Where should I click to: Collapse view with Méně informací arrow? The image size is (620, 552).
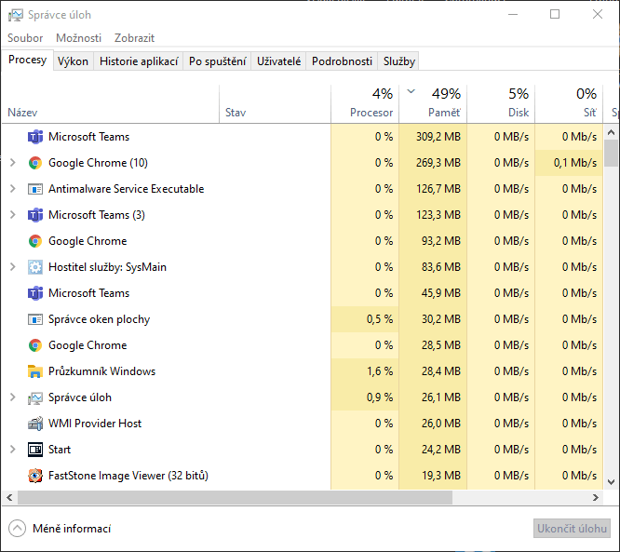[x=17, y=529]
